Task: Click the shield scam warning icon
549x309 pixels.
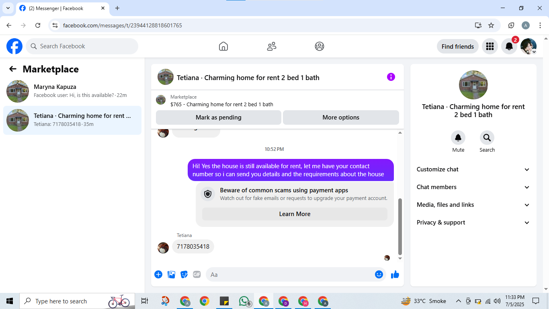Action: click(208, 194)
